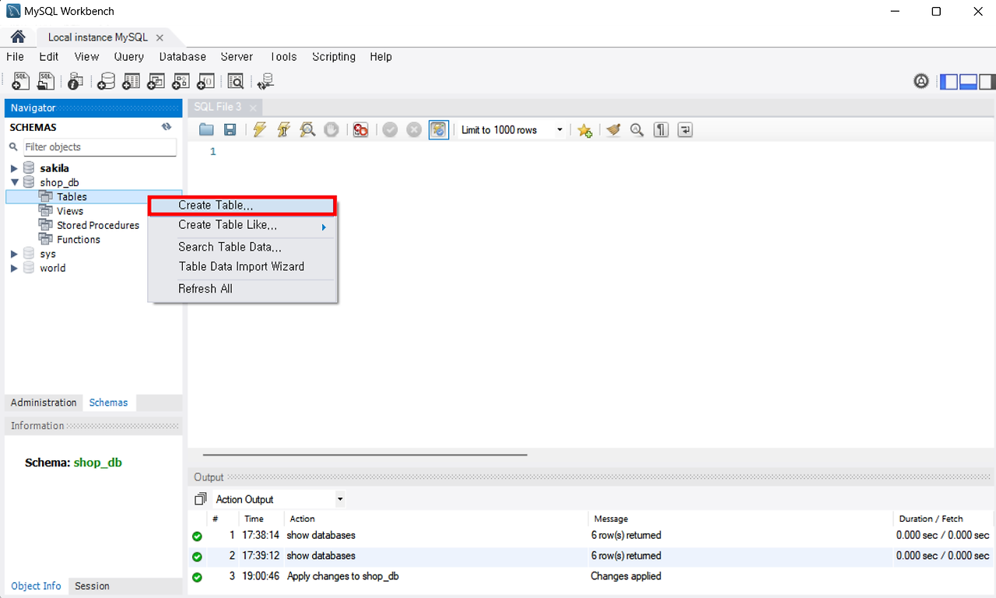The height and width of the screenshot is (598, 996).
Task: Create new table icon in main toolbar
Action: point(131,81)
